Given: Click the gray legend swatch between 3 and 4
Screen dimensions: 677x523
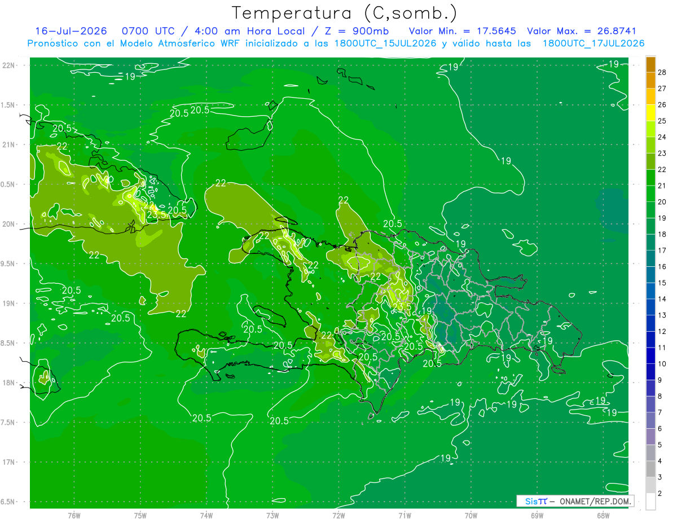Looking at the screenshot, I should [x=650, y=469].
